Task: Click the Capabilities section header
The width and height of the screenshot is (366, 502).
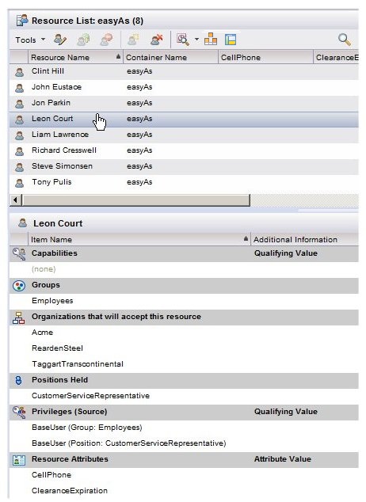Action: coord(184,253)
